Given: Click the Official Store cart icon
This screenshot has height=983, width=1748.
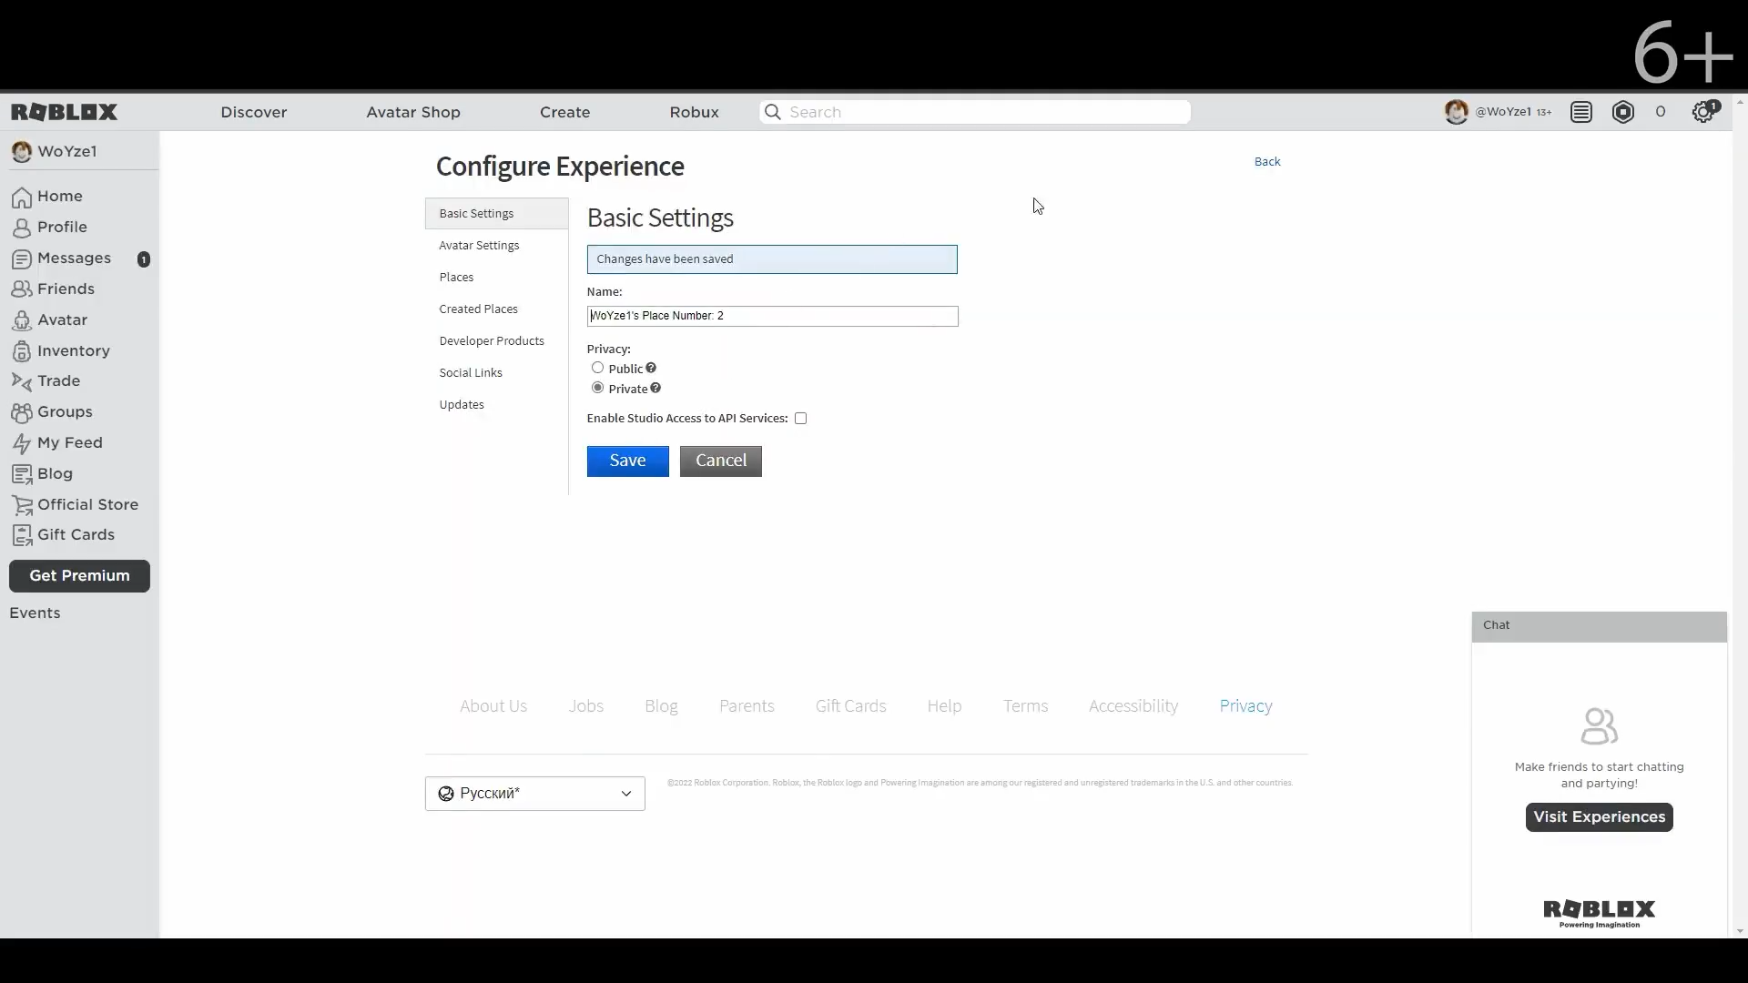Looking at the screenshot, I should (x=22, y=505).
